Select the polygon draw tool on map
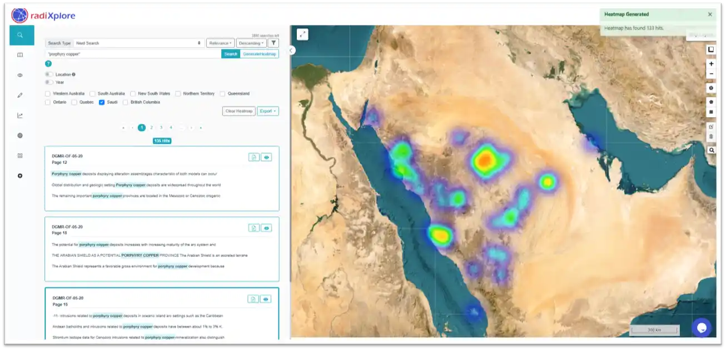The height and width of the screenshot is (350, 726). click(x=712, y=101)
